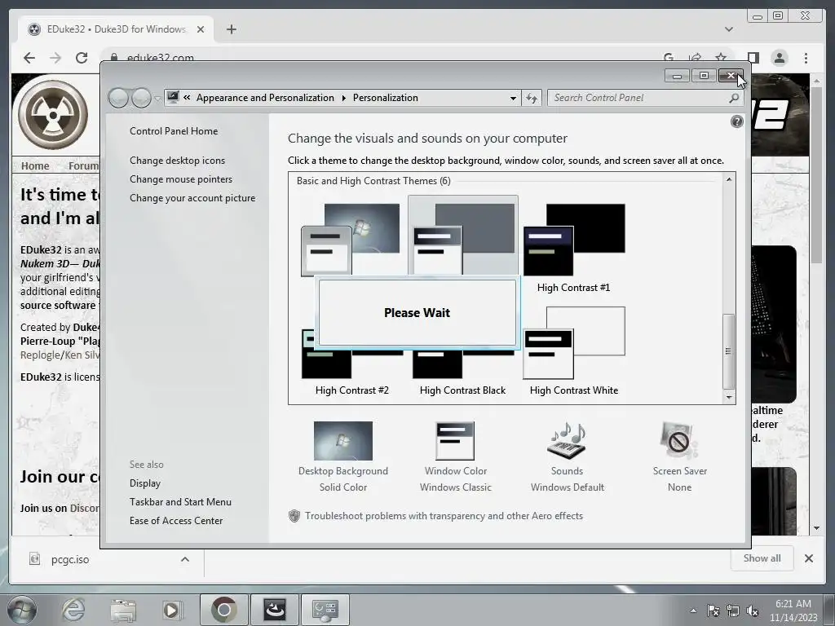Click the Control Panel help question mark icon
Image resolution: width=835 pixels, height=626 pixels.
click(736, 122)
